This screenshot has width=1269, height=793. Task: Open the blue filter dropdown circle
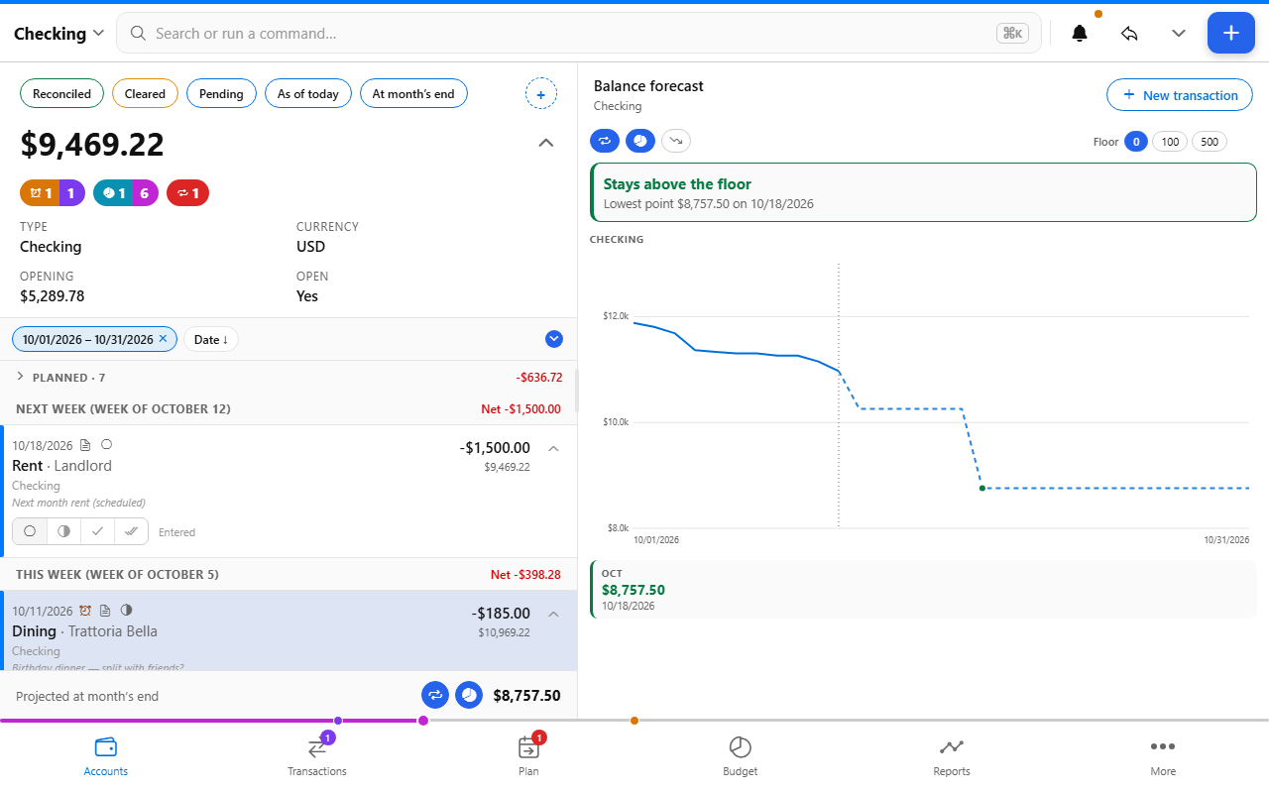click(x=554, y=339)
